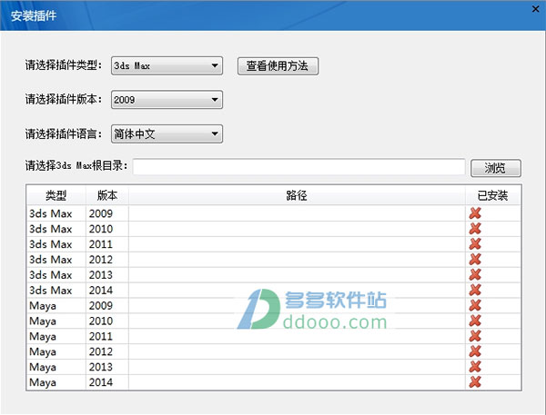Click the red X for Maya 2012

(x=475, y=351)
